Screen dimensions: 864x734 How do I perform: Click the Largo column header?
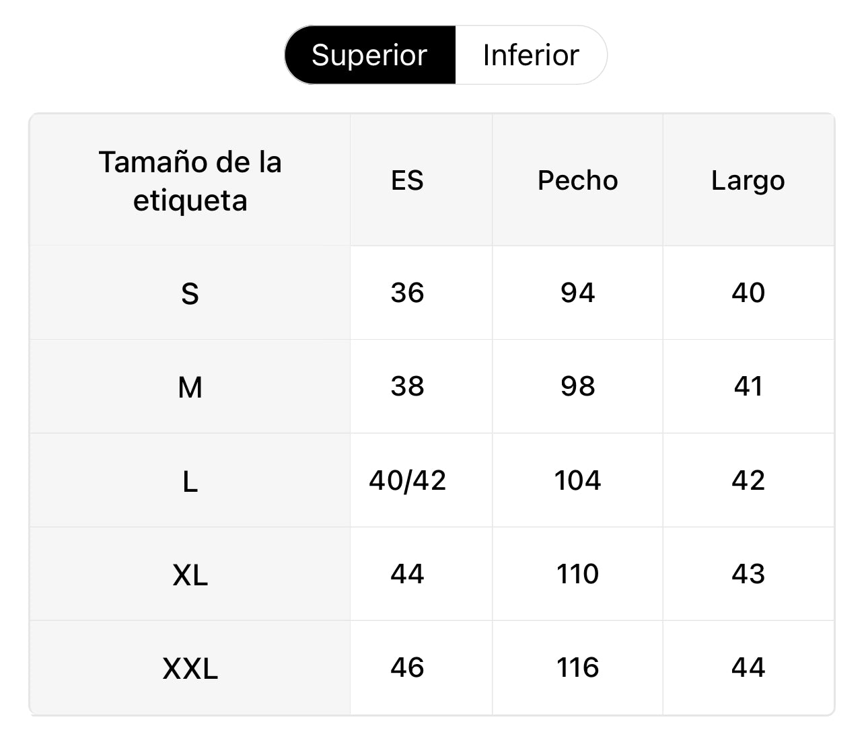pos(748,180)
